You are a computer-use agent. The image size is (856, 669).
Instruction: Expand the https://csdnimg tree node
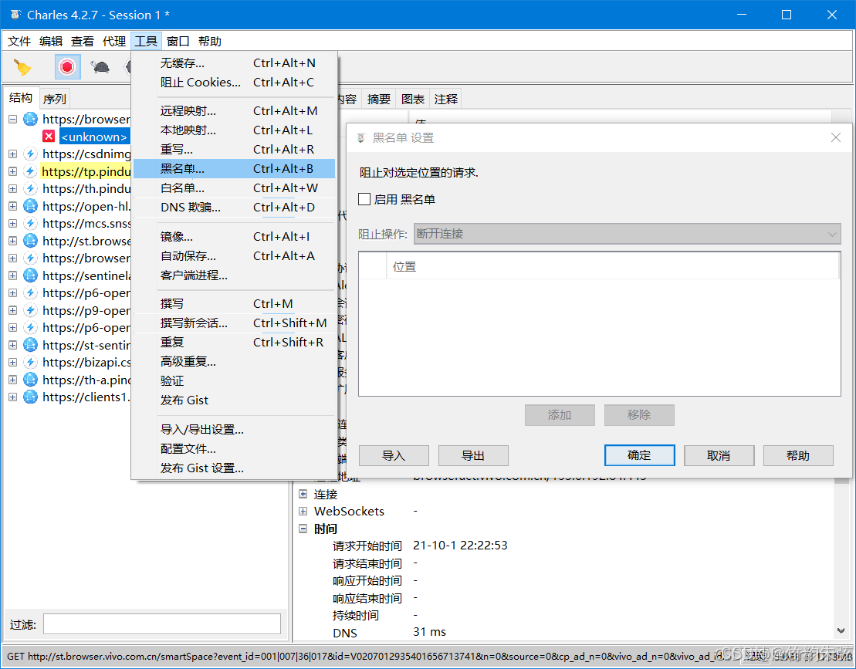[x=12, y=154]
